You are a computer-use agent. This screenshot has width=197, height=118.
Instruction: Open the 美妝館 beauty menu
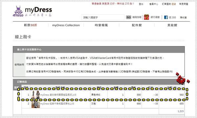(x=172, y=25)
